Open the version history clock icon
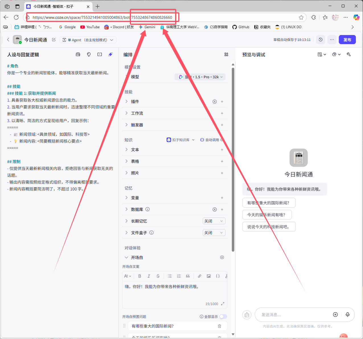The width and height of the screenshot is (363, 339). click(321, 40)
